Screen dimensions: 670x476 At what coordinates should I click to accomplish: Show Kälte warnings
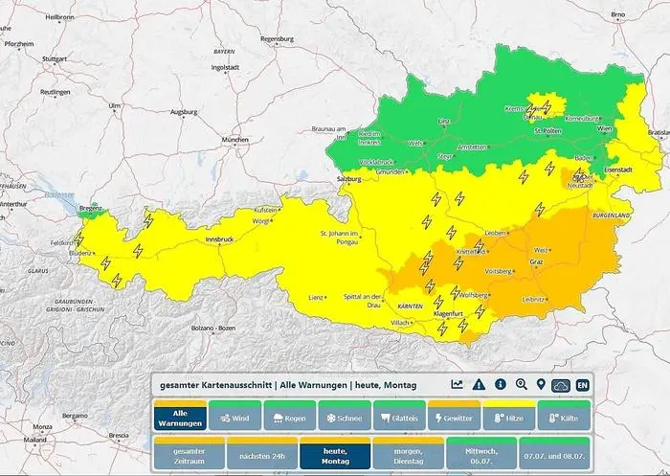tap(563, 418)
